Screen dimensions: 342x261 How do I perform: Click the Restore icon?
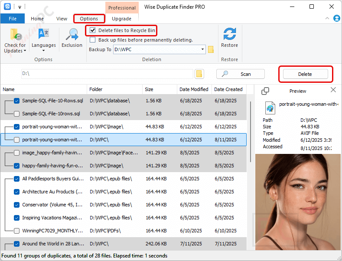click(x=229, y=34)
